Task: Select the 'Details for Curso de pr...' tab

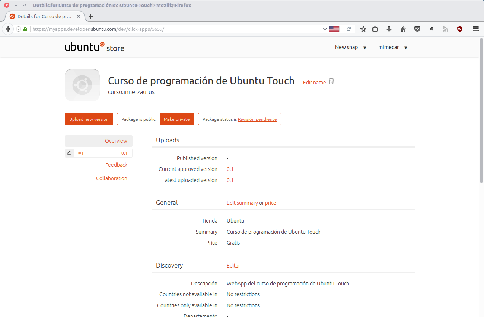Action: tap(45, 16)
